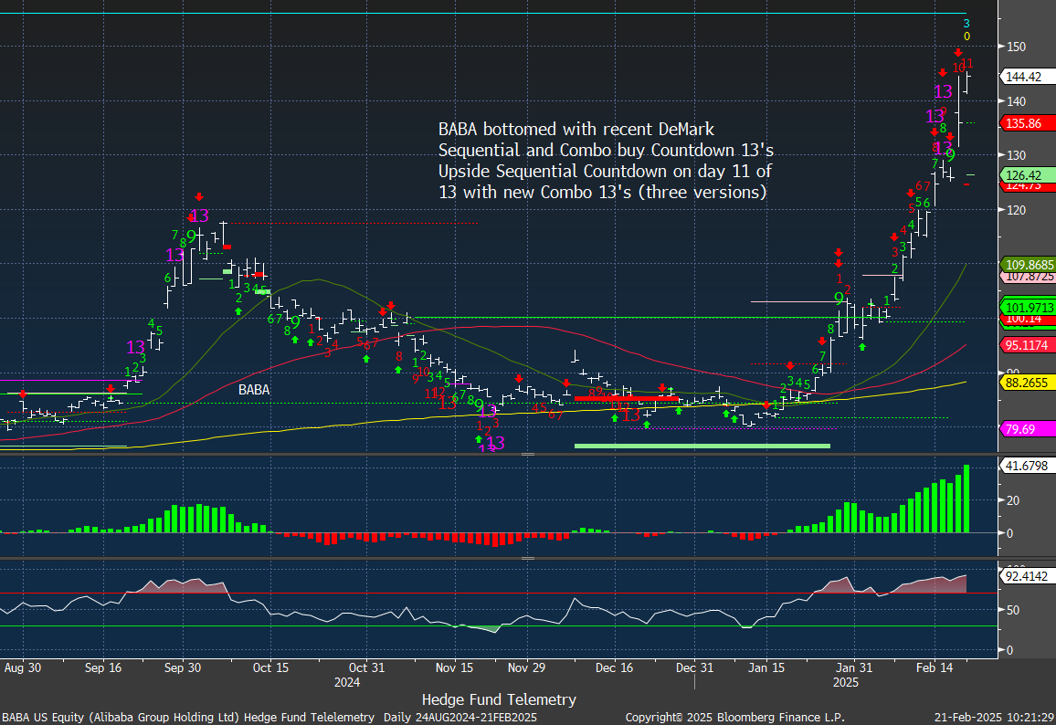Select the green 101.9713 level label
This screenshot has height=725, width=1056.
tap(1028, 308)
